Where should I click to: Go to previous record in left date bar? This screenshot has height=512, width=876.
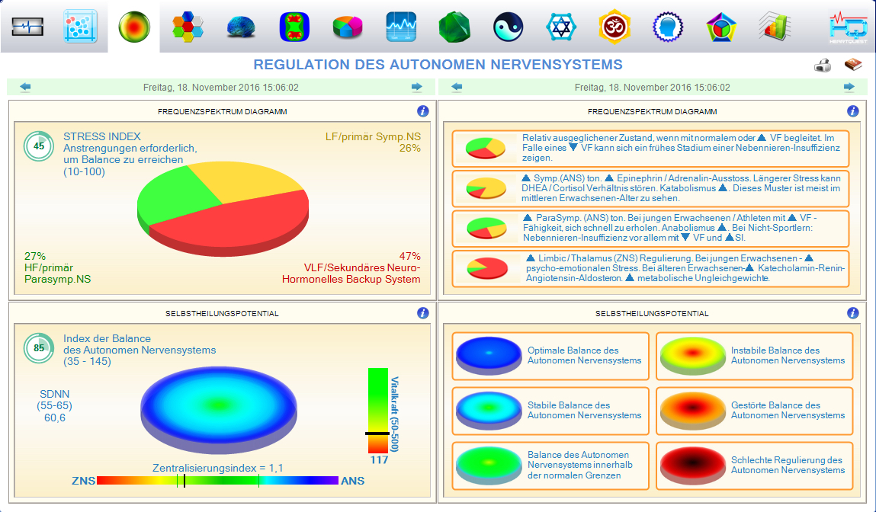tap(25, 88)
